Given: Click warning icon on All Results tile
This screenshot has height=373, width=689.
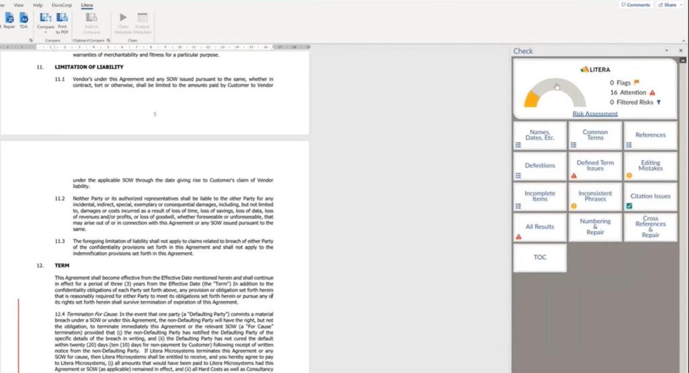Looking at the screenshot, I should click(519, 236).
